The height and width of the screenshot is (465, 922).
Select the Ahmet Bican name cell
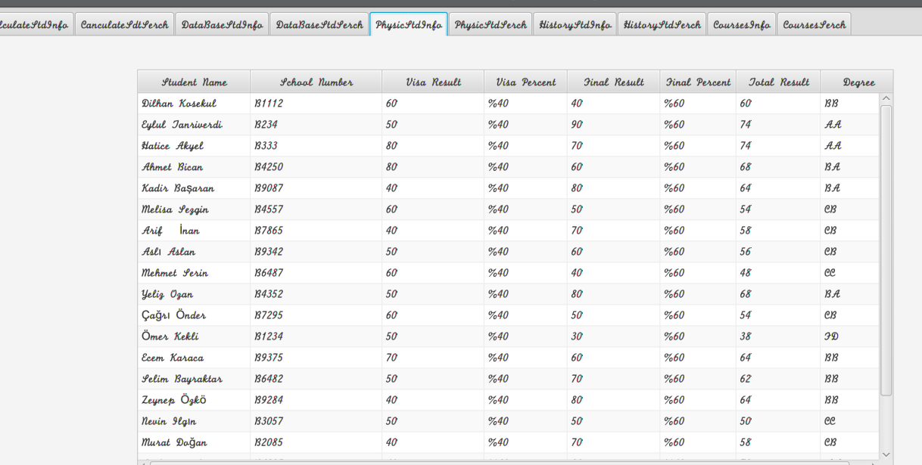(x=194, y=167)
